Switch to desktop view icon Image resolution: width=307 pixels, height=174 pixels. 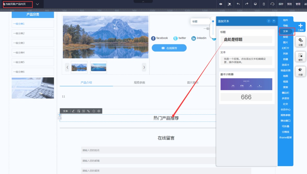point(255,4)
